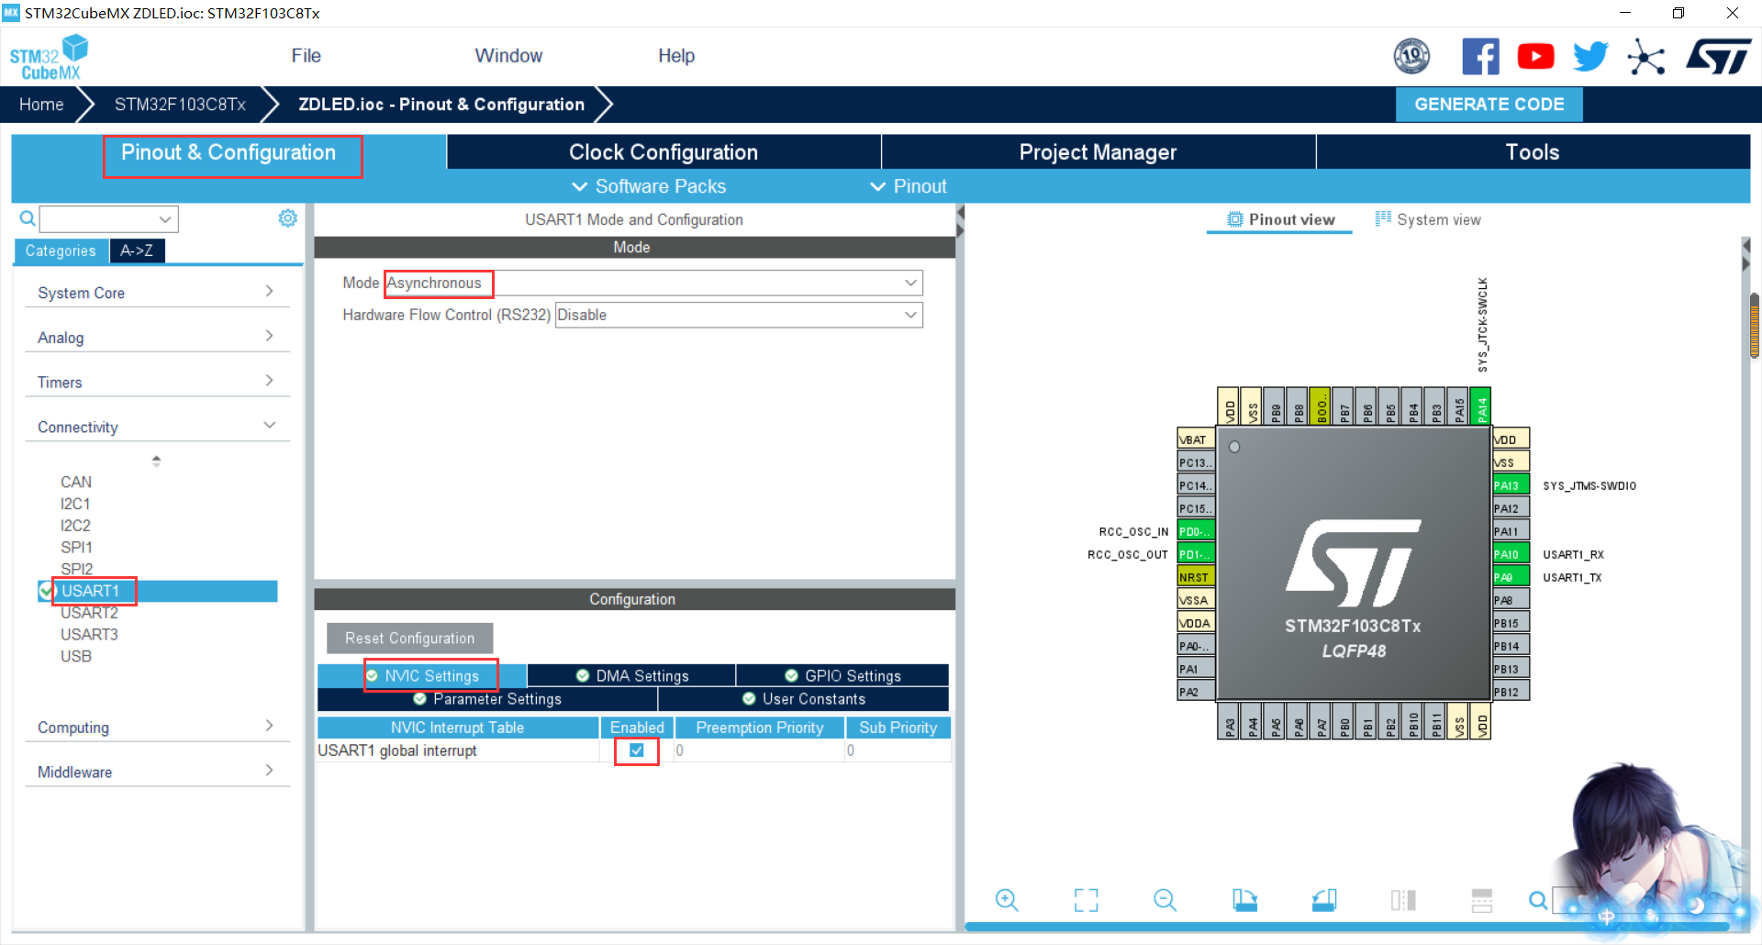Click the 10-year anniversary badge icon
The image size is (1762, 945).
pyautogui.click(x=1411, y=57)
